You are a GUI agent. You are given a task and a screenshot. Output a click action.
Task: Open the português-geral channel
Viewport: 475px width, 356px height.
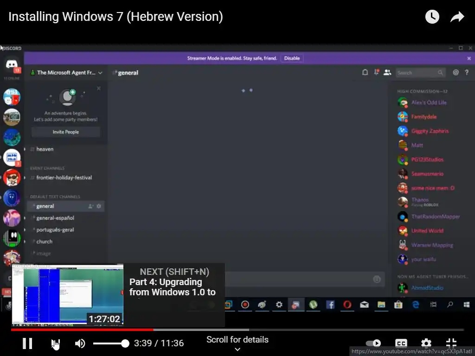pos(55,230)
